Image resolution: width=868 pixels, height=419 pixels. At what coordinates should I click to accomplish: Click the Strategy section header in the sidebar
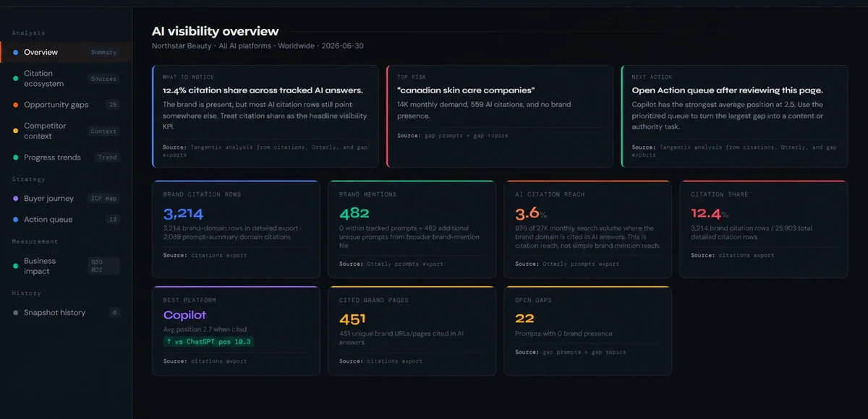click(x=28, y=179)
